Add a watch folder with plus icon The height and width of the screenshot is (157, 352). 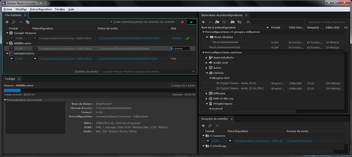pyautogui.click(x=203, y=126)
